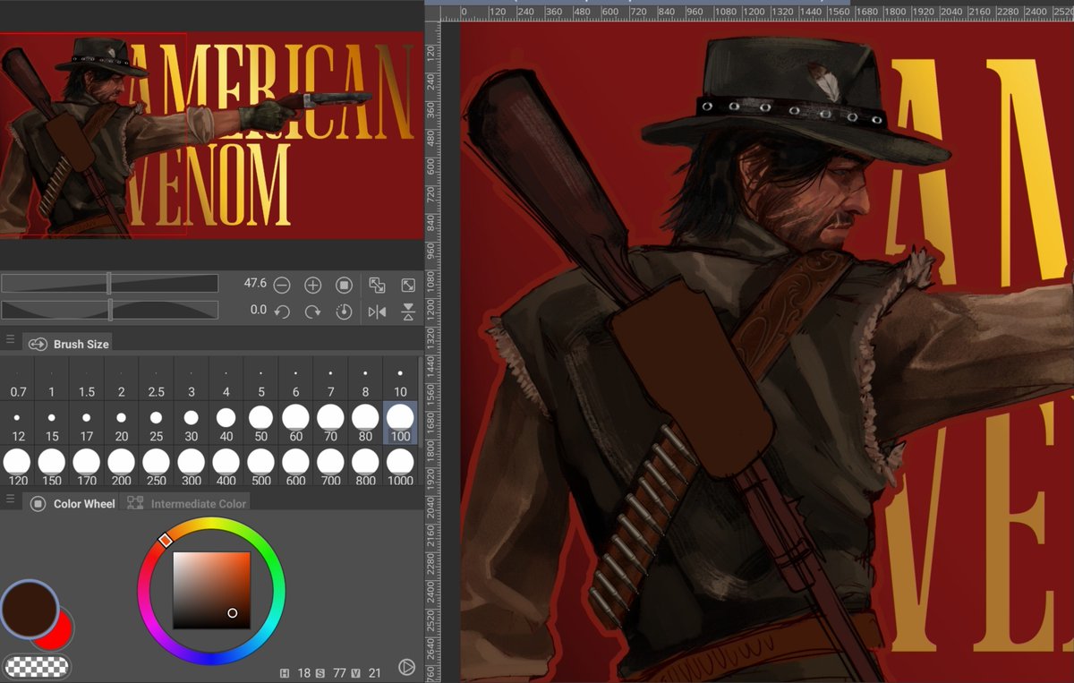1074x683 pixels.
Task: Click the Navigator zoom value 47.6
Action: click(255, 283)
